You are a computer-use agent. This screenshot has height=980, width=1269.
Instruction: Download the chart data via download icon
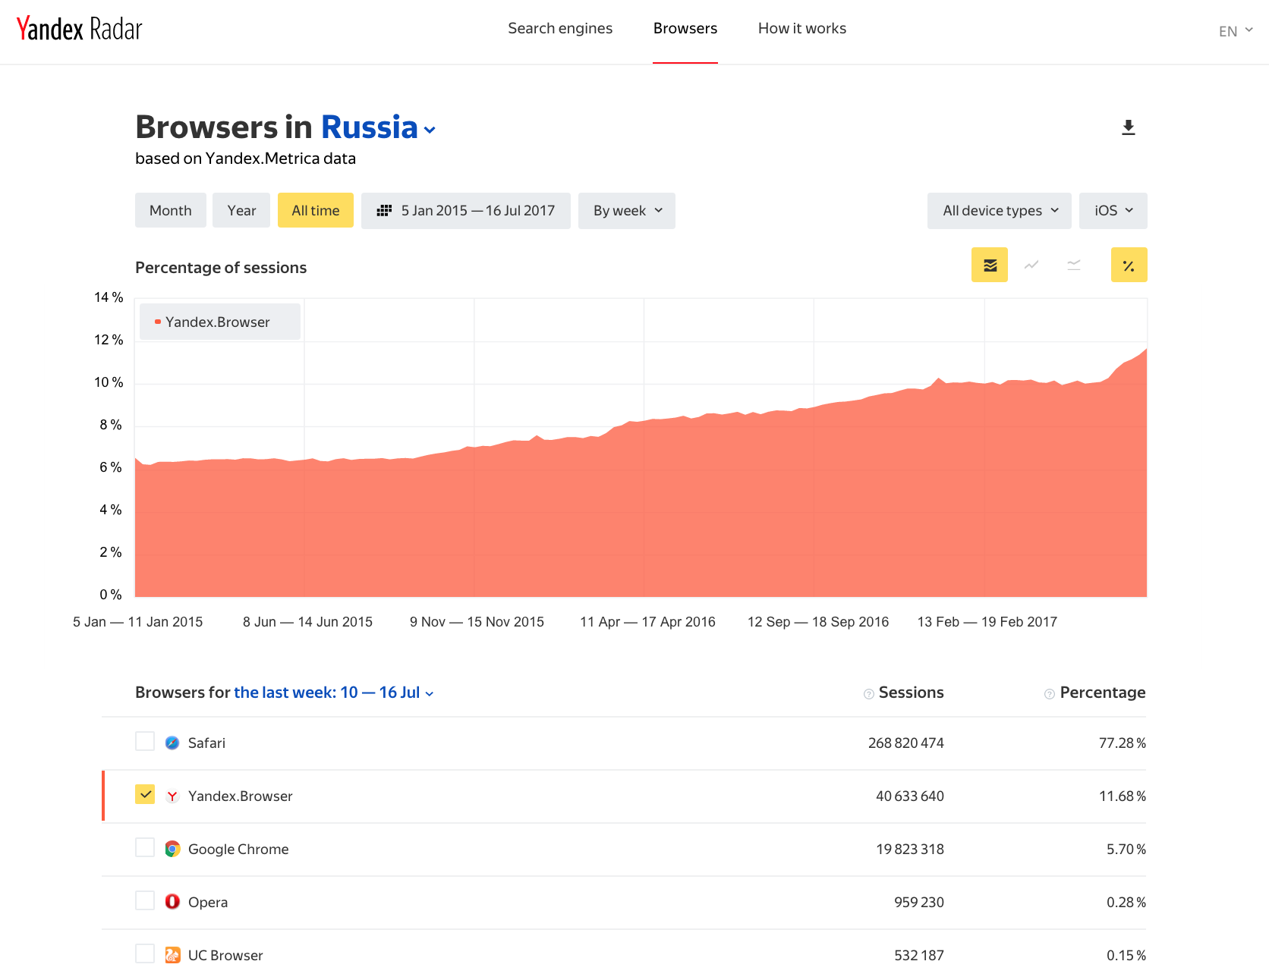1129,127
